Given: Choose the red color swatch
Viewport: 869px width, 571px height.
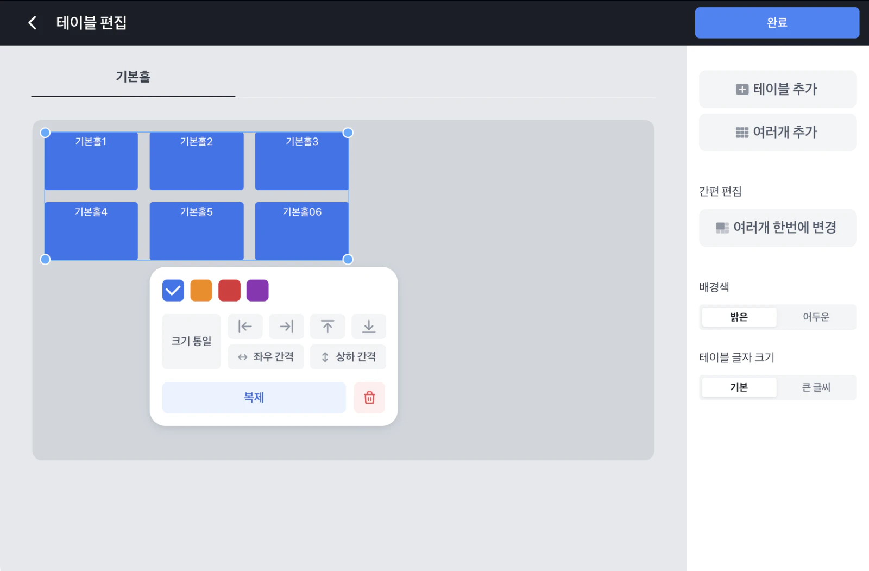Looking at the screenshot, I should [x=229, y=290].
